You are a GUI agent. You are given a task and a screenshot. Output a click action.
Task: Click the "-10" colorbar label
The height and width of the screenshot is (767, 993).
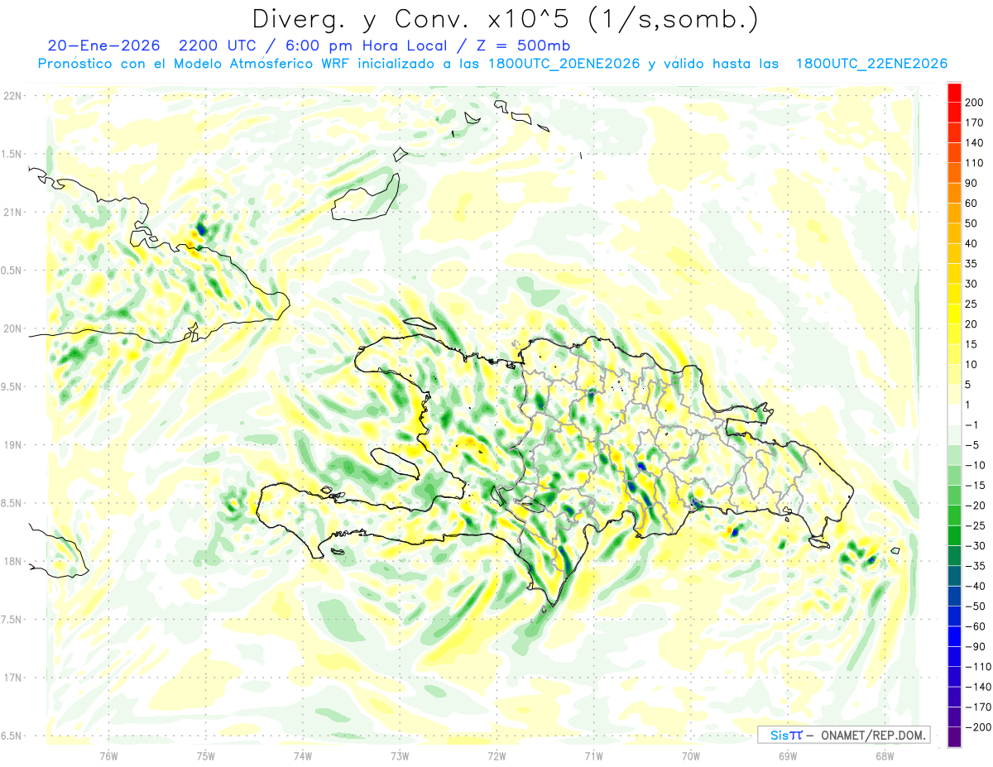pos(974,466)
